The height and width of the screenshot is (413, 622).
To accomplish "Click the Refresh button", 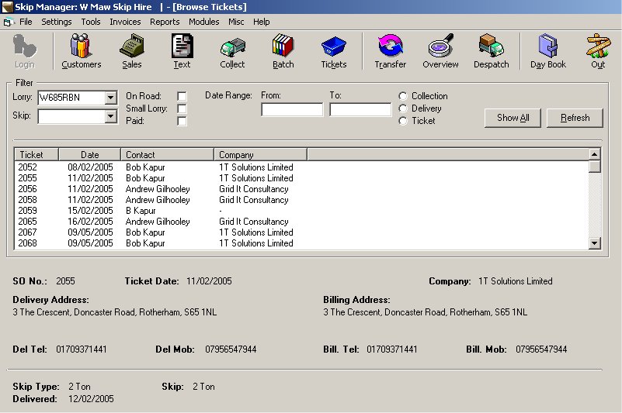I will 575,118.
